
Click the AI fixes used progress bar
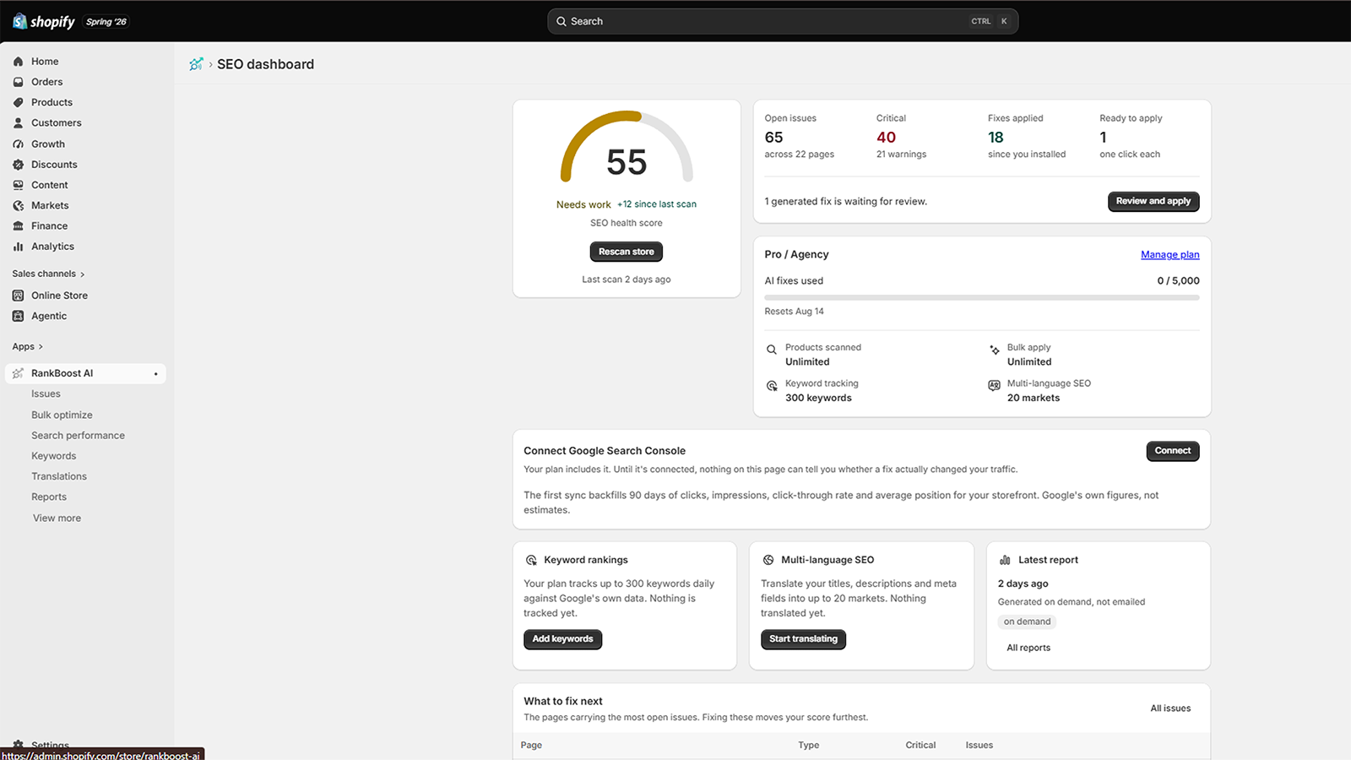click(982, 298)
